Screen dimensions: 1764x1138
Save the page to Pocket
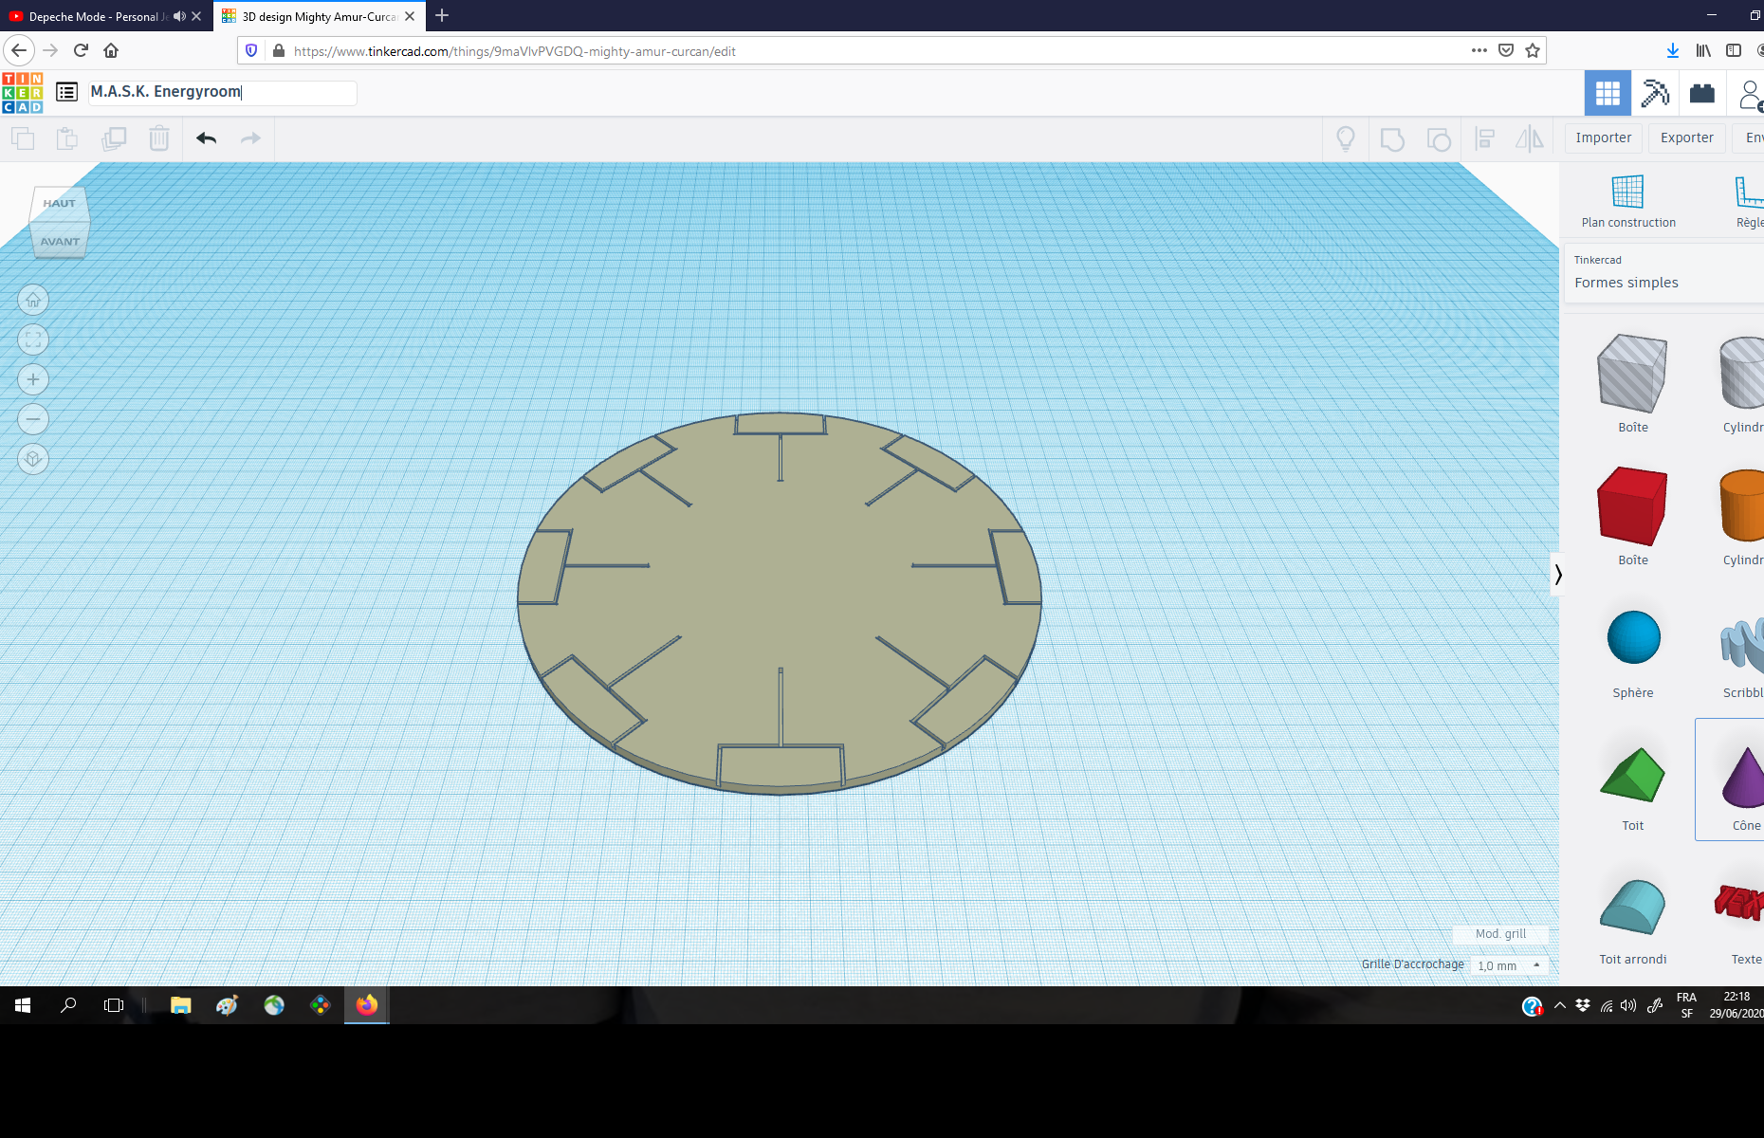[x=1506, y=50]
